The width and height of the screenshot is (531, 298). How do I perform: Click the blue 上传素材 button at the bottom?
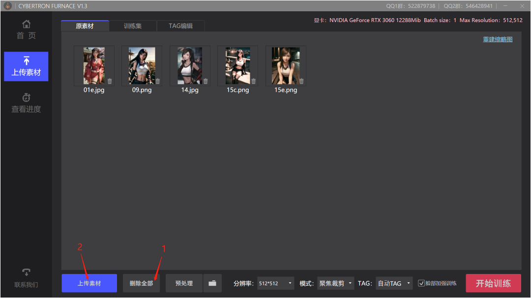pyautogui.click(x=89, y=283)
